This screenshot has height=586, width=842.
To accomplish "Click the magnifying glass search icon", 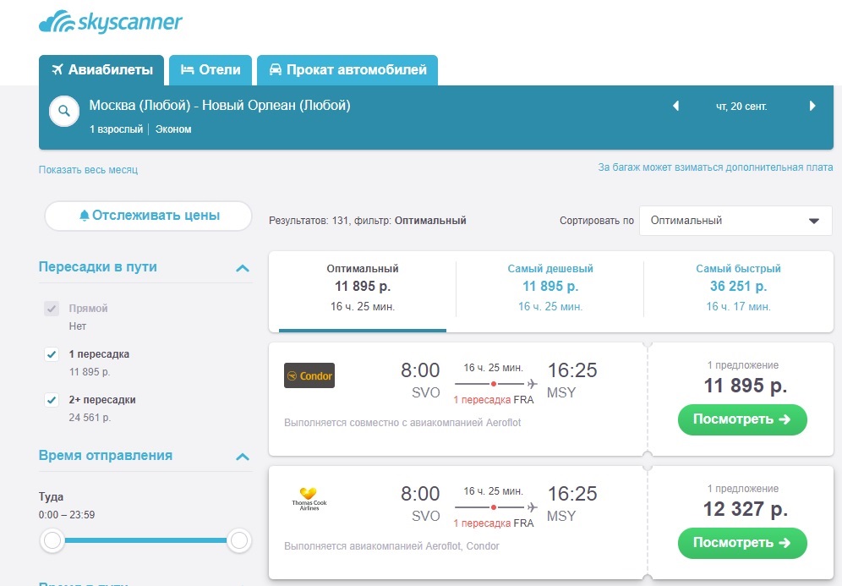I will [64, 112].
